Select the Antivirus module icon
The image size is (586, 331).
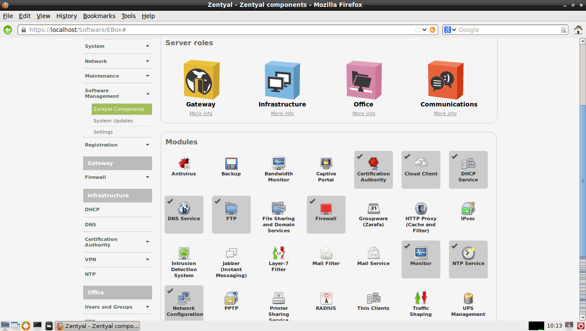pyautogui.click(x=184, y=165)
